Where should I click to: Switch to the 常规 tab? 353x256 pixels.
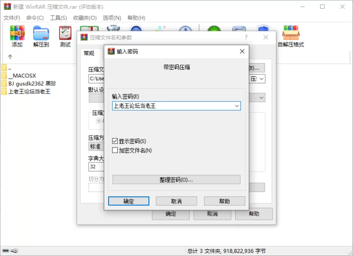89,53
